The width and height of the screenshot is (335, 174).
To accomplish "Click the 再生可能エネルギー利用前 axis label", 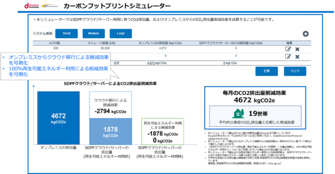I will (x=107, y=157).
